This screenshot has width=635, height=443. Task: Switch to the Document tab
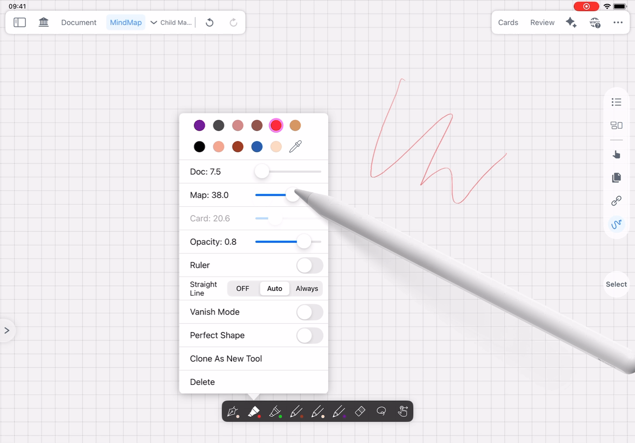click(78, 23)
